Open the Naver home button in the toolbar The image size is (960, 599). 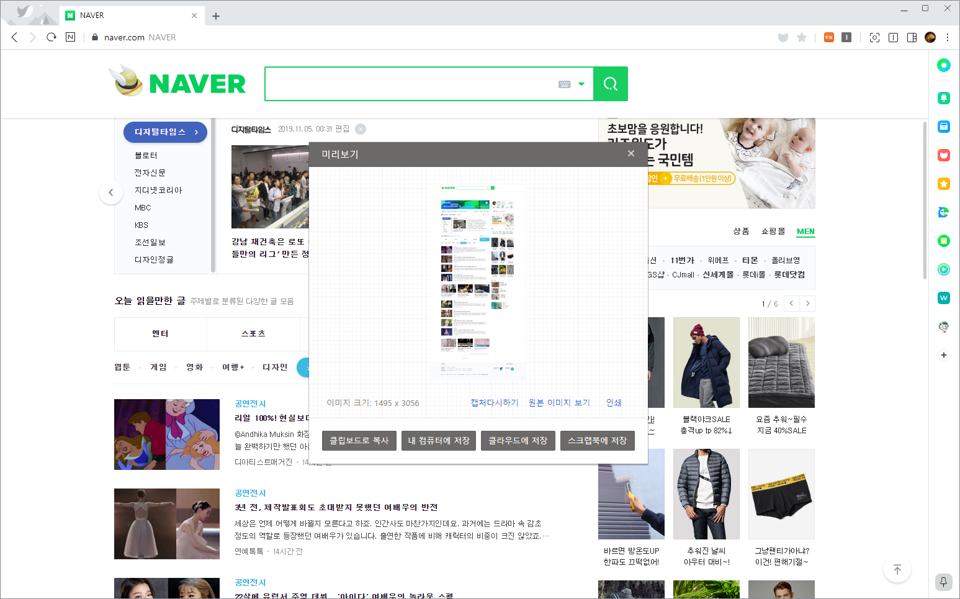[x=70, y=37]
